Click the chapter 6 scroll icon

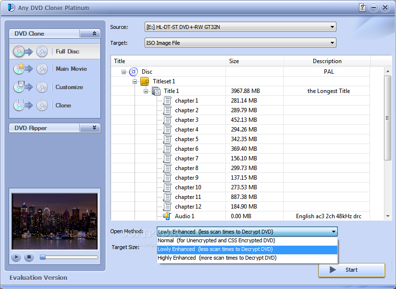coord(167,149)
